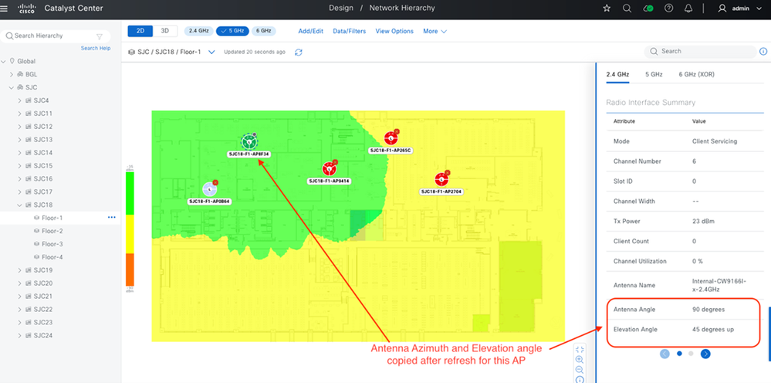Select Floor-2 in the hierarchy
771x383 pixels.
pos(52,231)
